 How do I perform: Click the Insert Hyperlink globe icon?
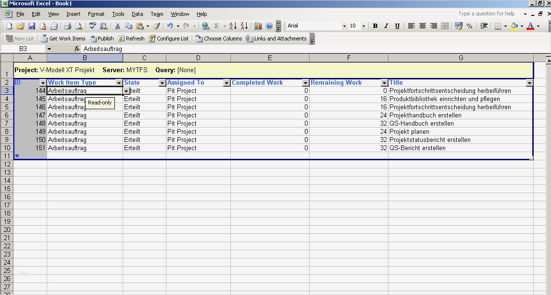[x=206, y=26]
